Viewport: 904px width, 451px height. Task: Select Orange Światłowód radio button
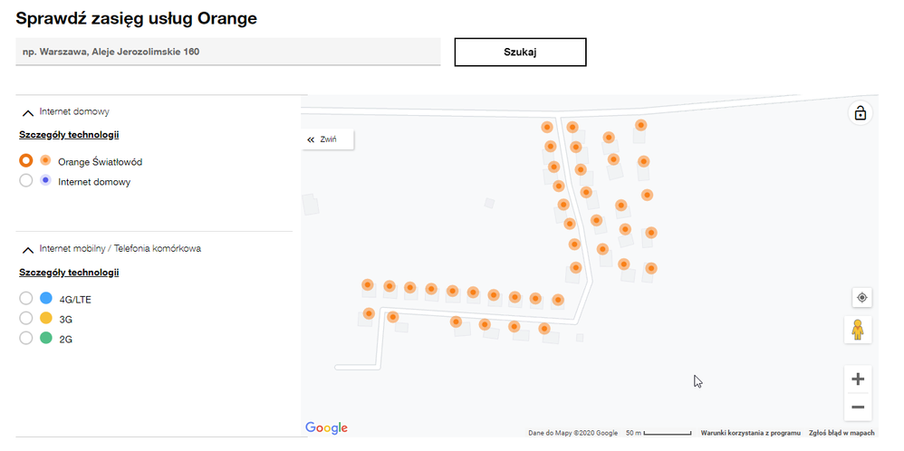click(26, 161)
